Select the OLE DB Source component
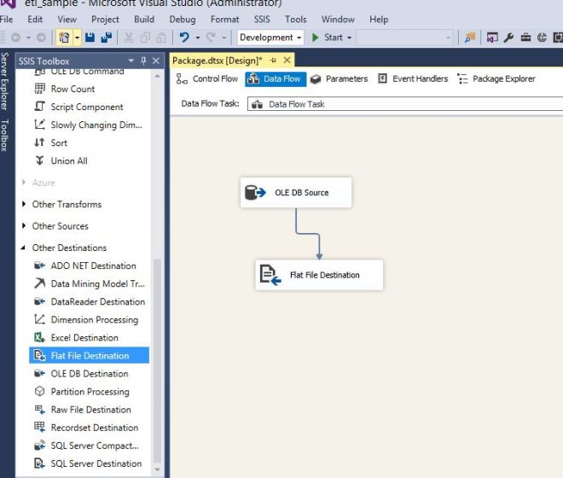The image size is (563, 478). (295, 193)
